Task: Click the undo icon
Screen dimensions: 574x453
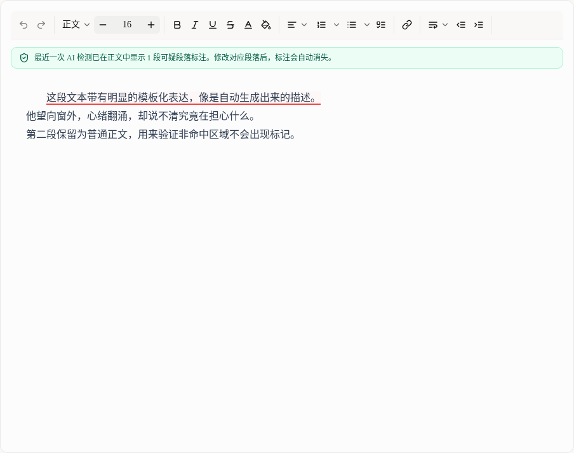Action: coord(23,25)
